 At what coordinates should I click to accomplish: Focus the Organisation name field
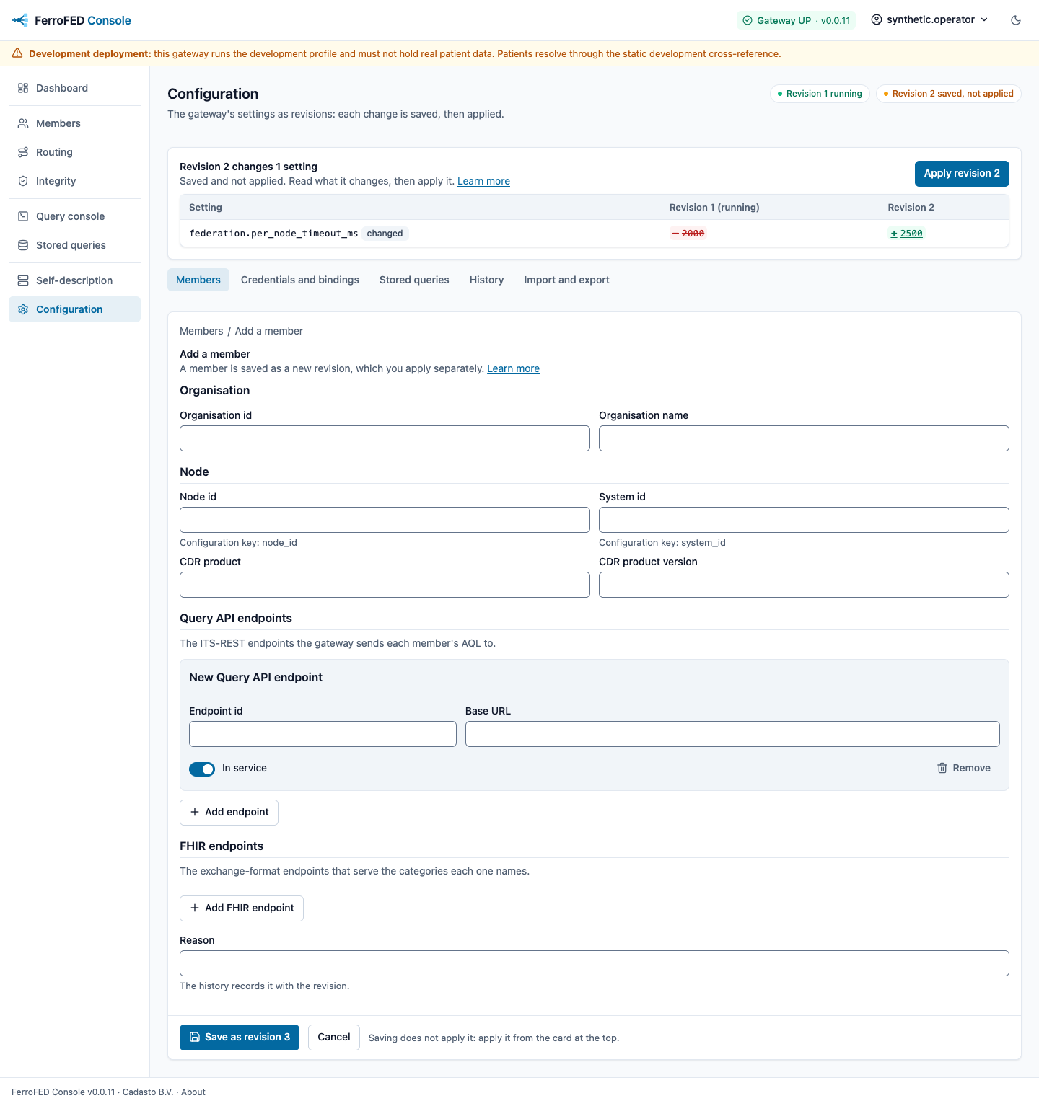click(804, 438)
